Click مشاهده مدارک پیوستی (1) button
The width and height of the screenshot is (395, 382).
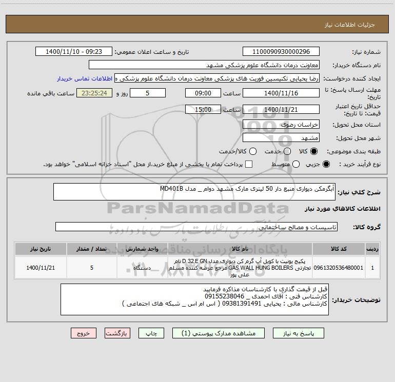tap(219, 333)
